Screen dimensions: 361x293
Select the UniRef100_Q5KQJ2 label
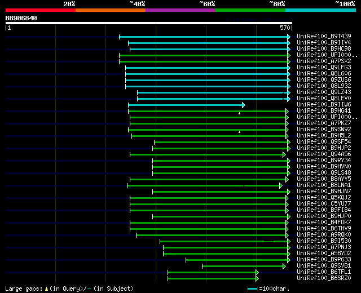pyautogui.click(x=324, y=198)
